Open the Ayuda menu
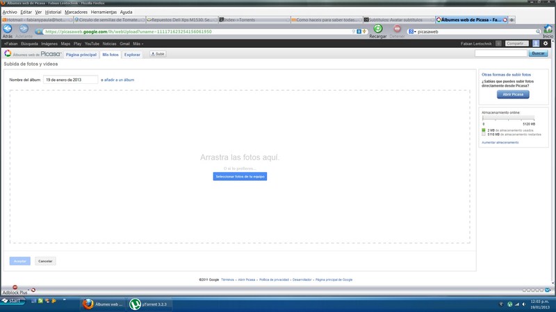The image size is (556, 312). point(126,12)
